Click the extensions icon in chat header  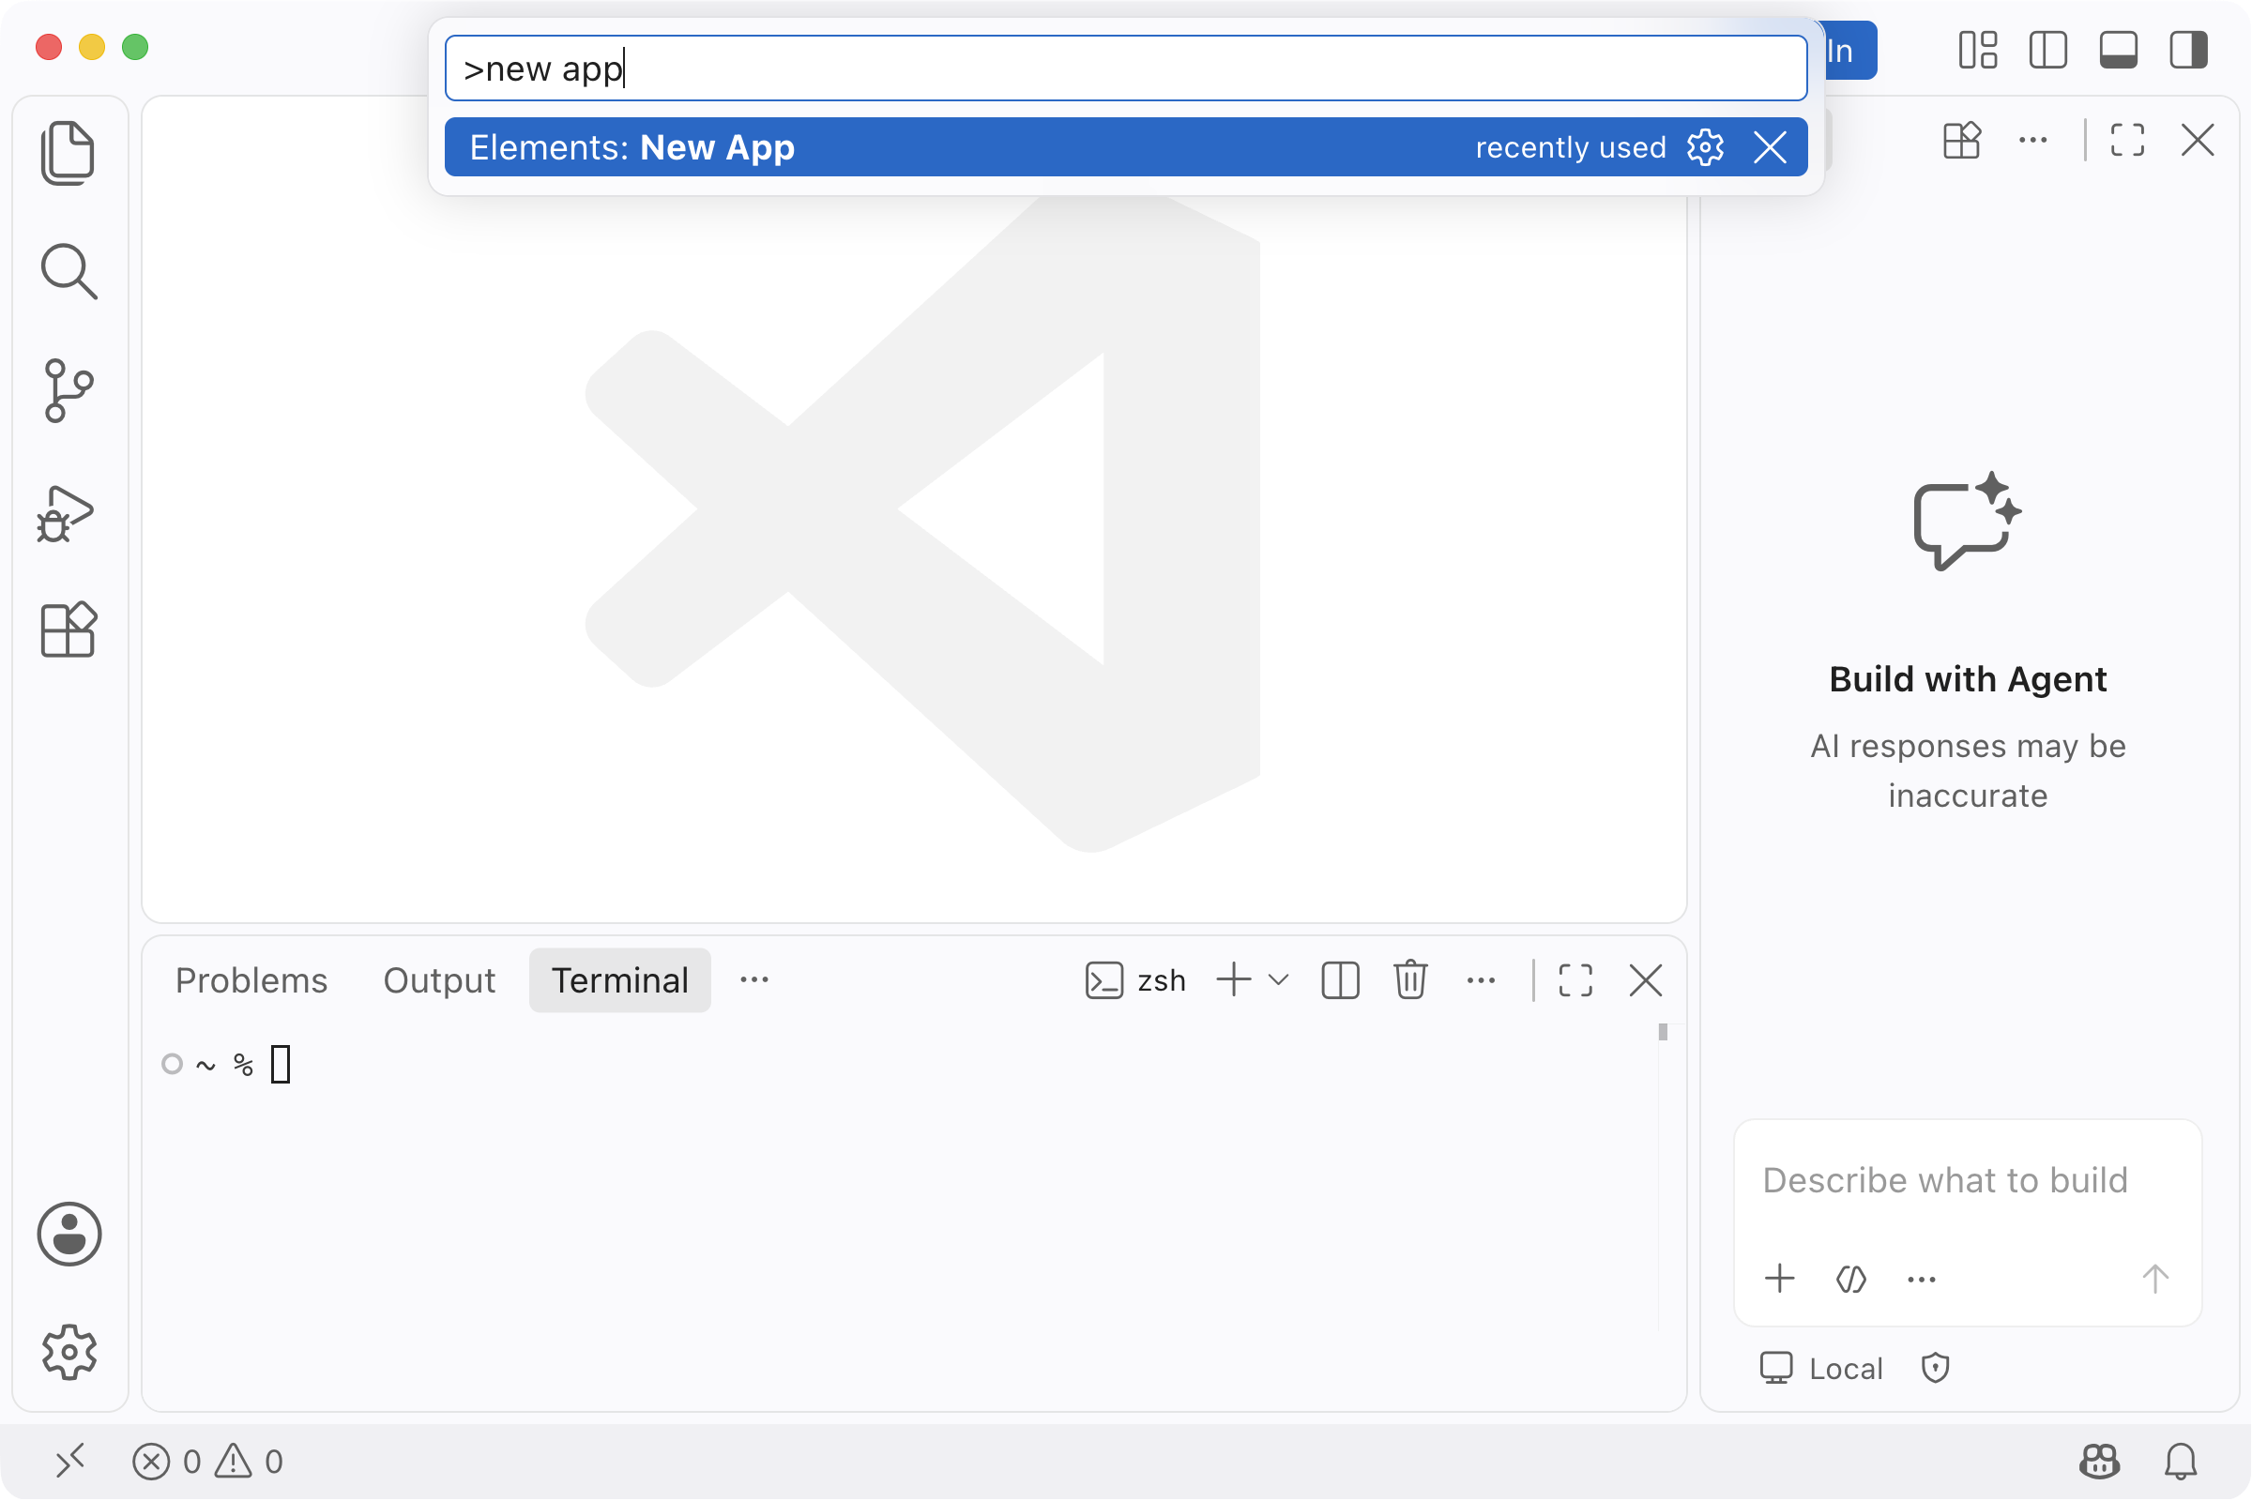pos(1962,141)
